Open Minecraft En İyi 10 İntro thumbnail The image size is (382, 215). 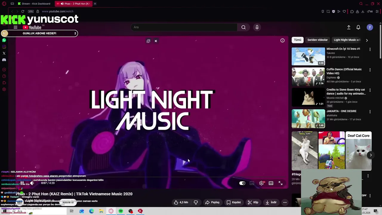tap(308, 56)
